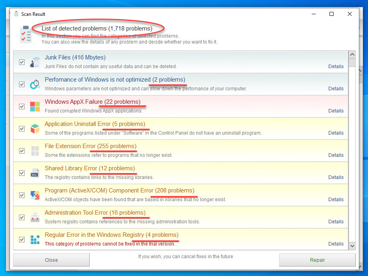Select the Program (ActiveX/COM) Component Error heading

pyautogui.click(x=119, y=190)
